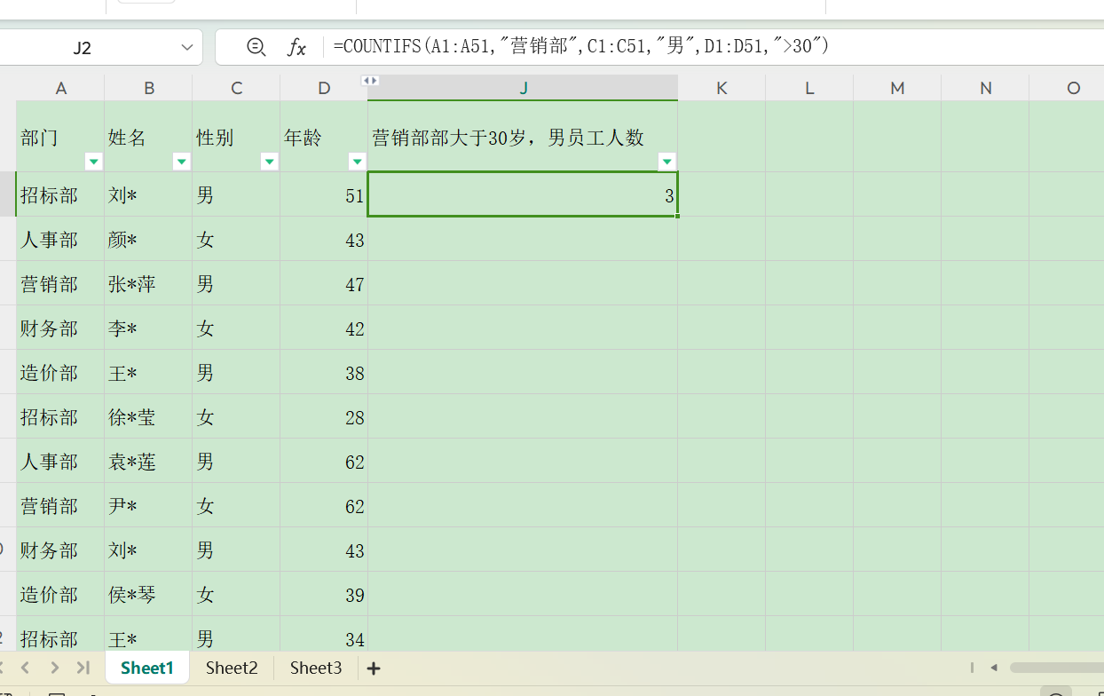This screenshot has height=696, width=1104.
Task: Add a new sheet with plus icon
Action: [374, 668]
